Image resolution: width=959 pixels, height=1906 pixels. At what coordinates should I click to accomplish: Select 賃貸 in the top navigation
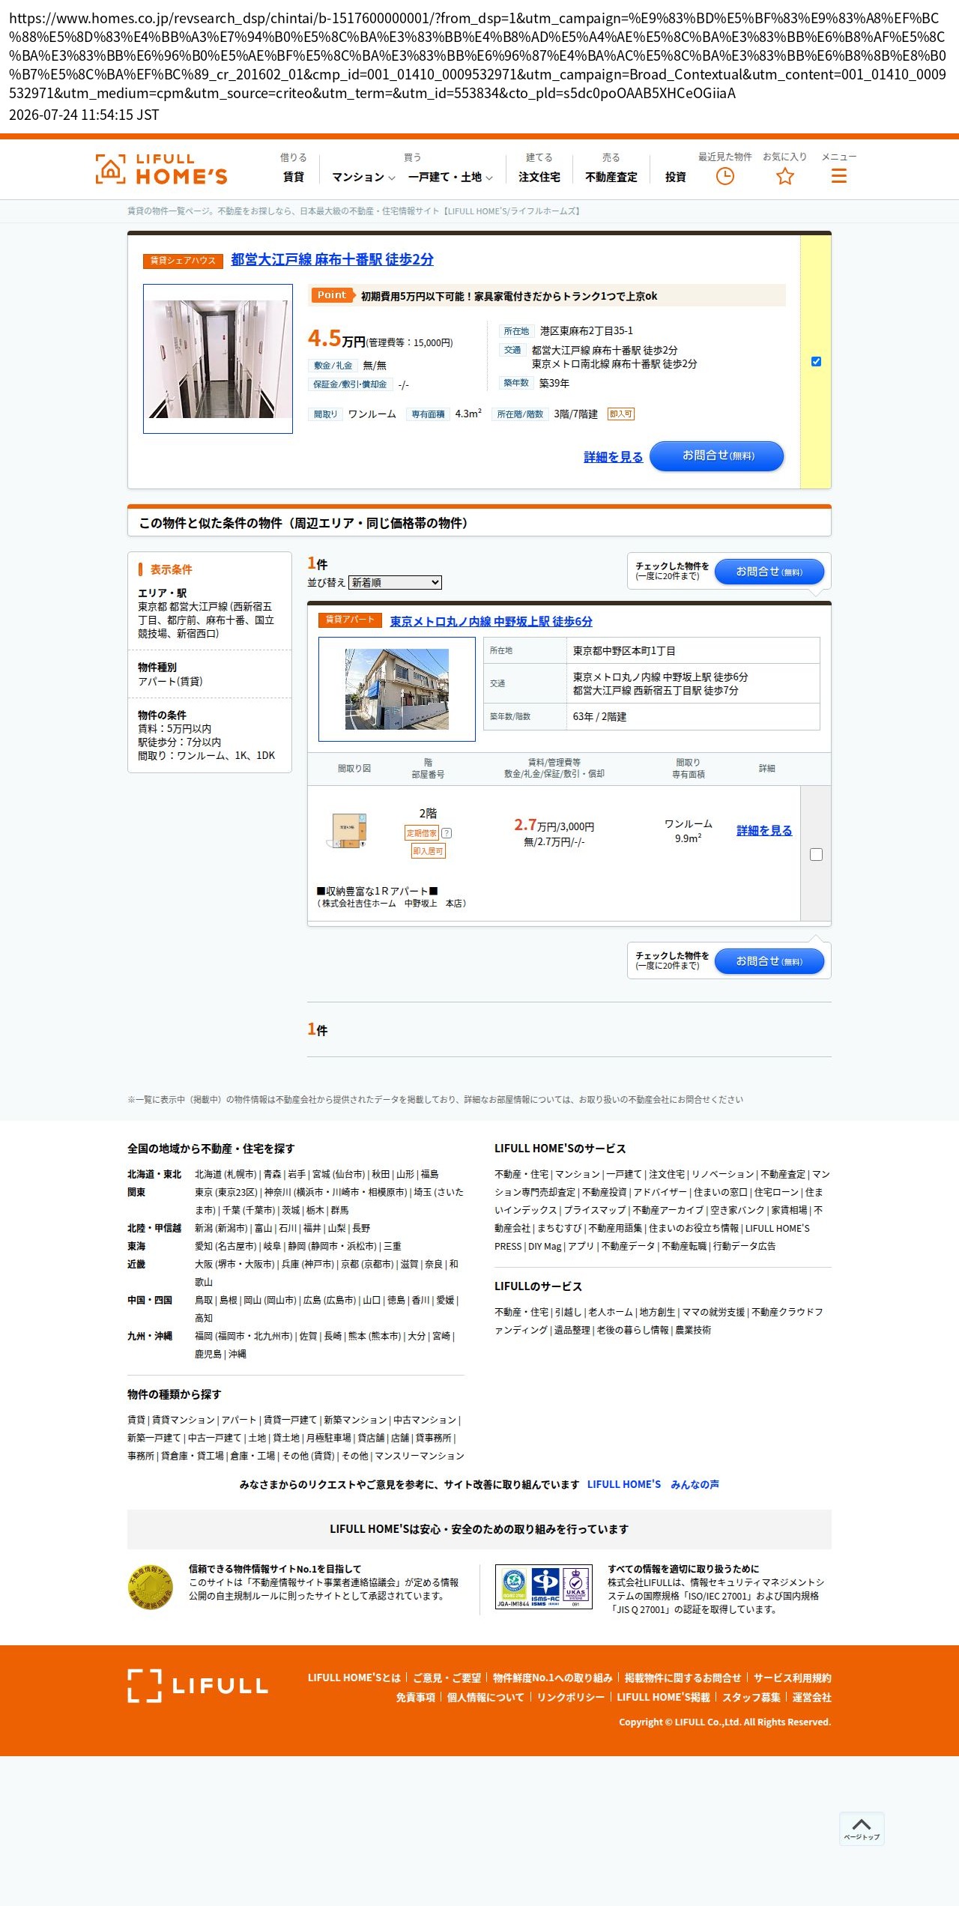coord(294,177)
